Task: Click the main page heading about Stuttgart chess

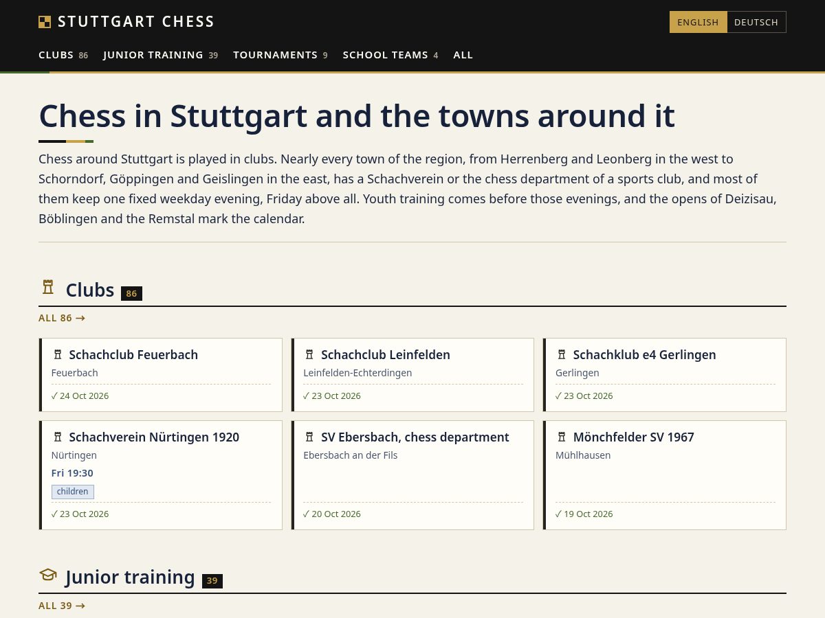Action: (x=357, y=116)
